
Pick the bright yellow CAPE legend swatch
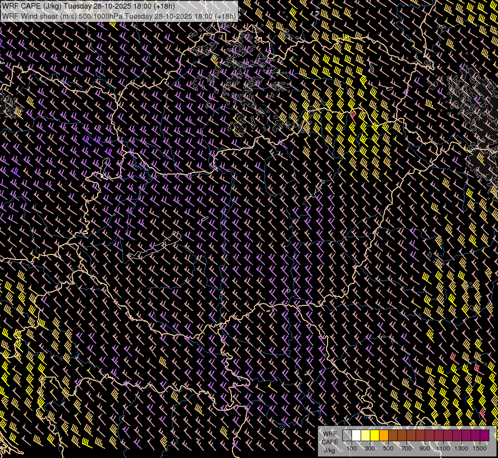tap(374, 435)
